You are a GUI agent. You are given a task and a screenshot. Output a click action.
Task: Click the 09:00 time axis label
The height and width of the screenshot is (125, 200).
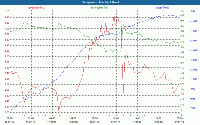tap(74, 118)
